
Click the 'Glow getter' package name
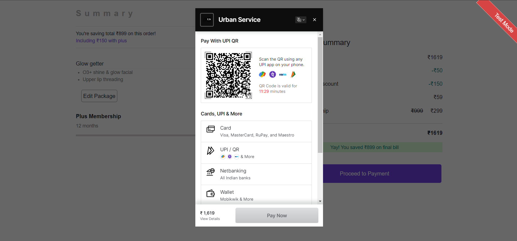90,64
